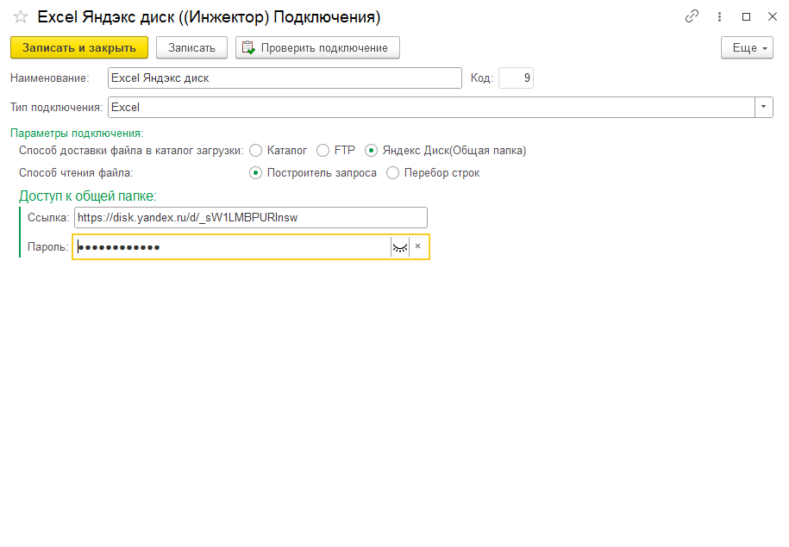This screenshot has height=547, width=789.
Task: Click the Доступ к общей папке heading
Action: pos(88,196)
